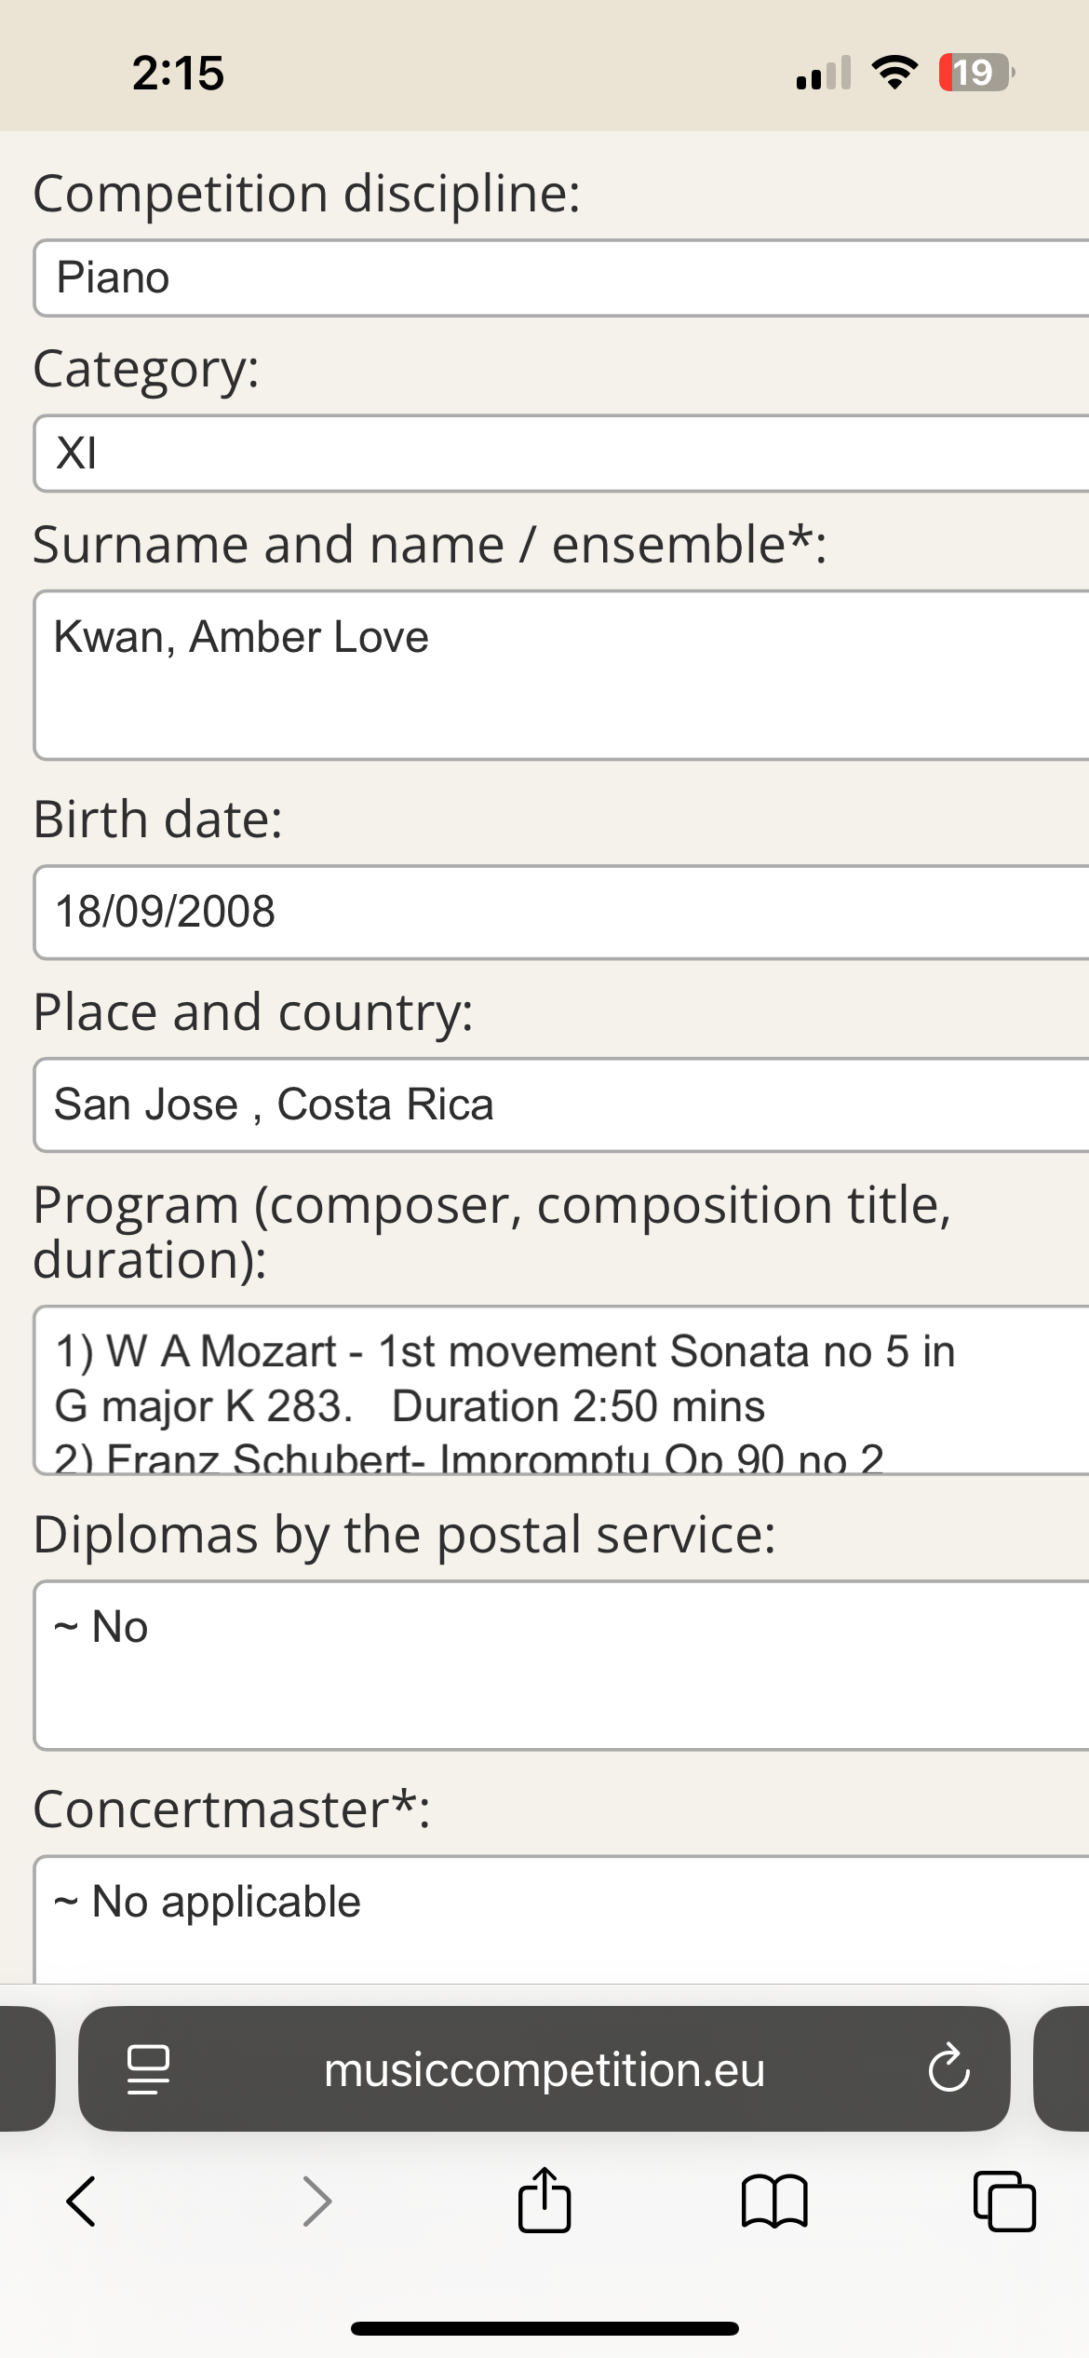Viewport: 1089px width, 2358px height.
Task: Switch to the next tab pill on right
Action: point(1063,2069)
